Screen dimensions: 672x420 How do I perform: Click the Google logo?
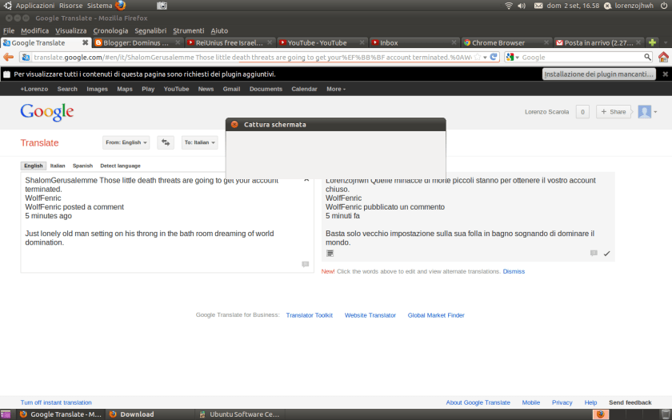tap(47, 112)
